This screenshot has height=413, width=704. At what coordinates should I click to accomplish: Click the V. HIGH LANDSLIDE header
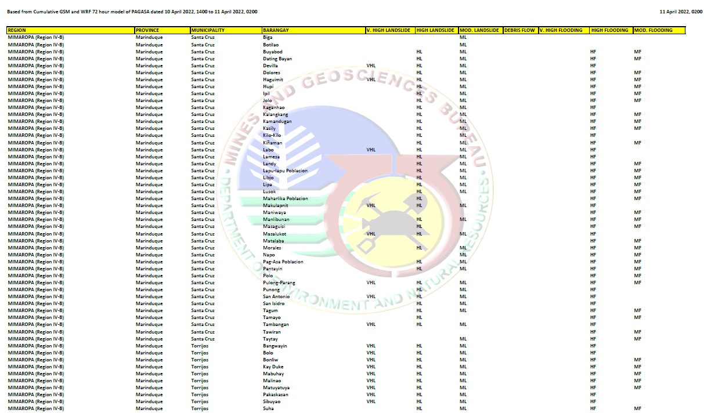click(x=390, y=30)
